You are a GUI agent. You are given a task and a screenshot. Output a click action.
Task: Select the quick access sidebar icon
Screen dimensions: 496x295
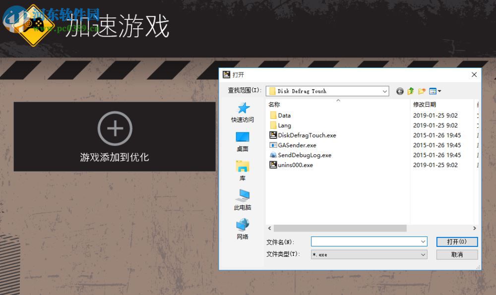[243, 109]
